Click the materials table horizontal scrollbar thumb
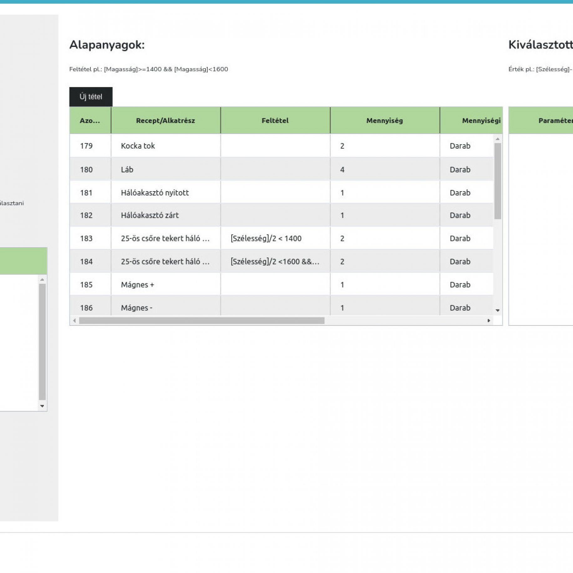 (202, 320)
